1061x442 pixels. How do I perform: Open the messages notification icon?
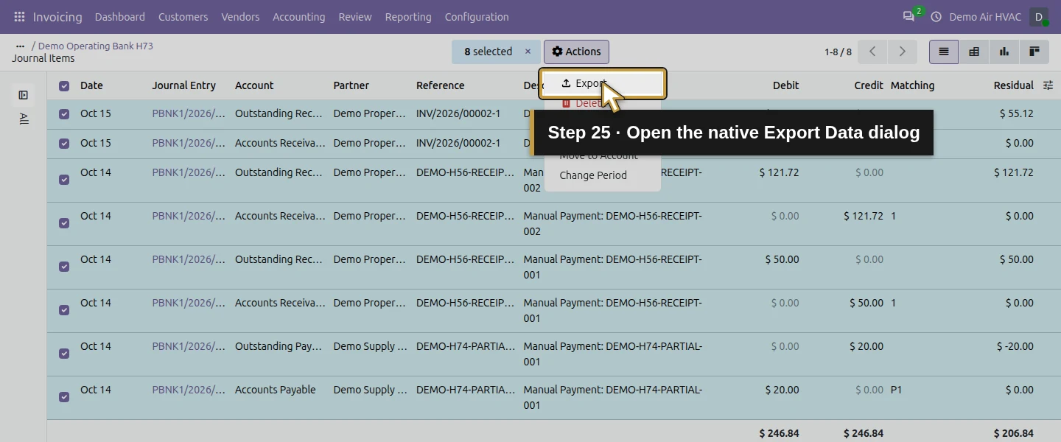tap(909, 17)
